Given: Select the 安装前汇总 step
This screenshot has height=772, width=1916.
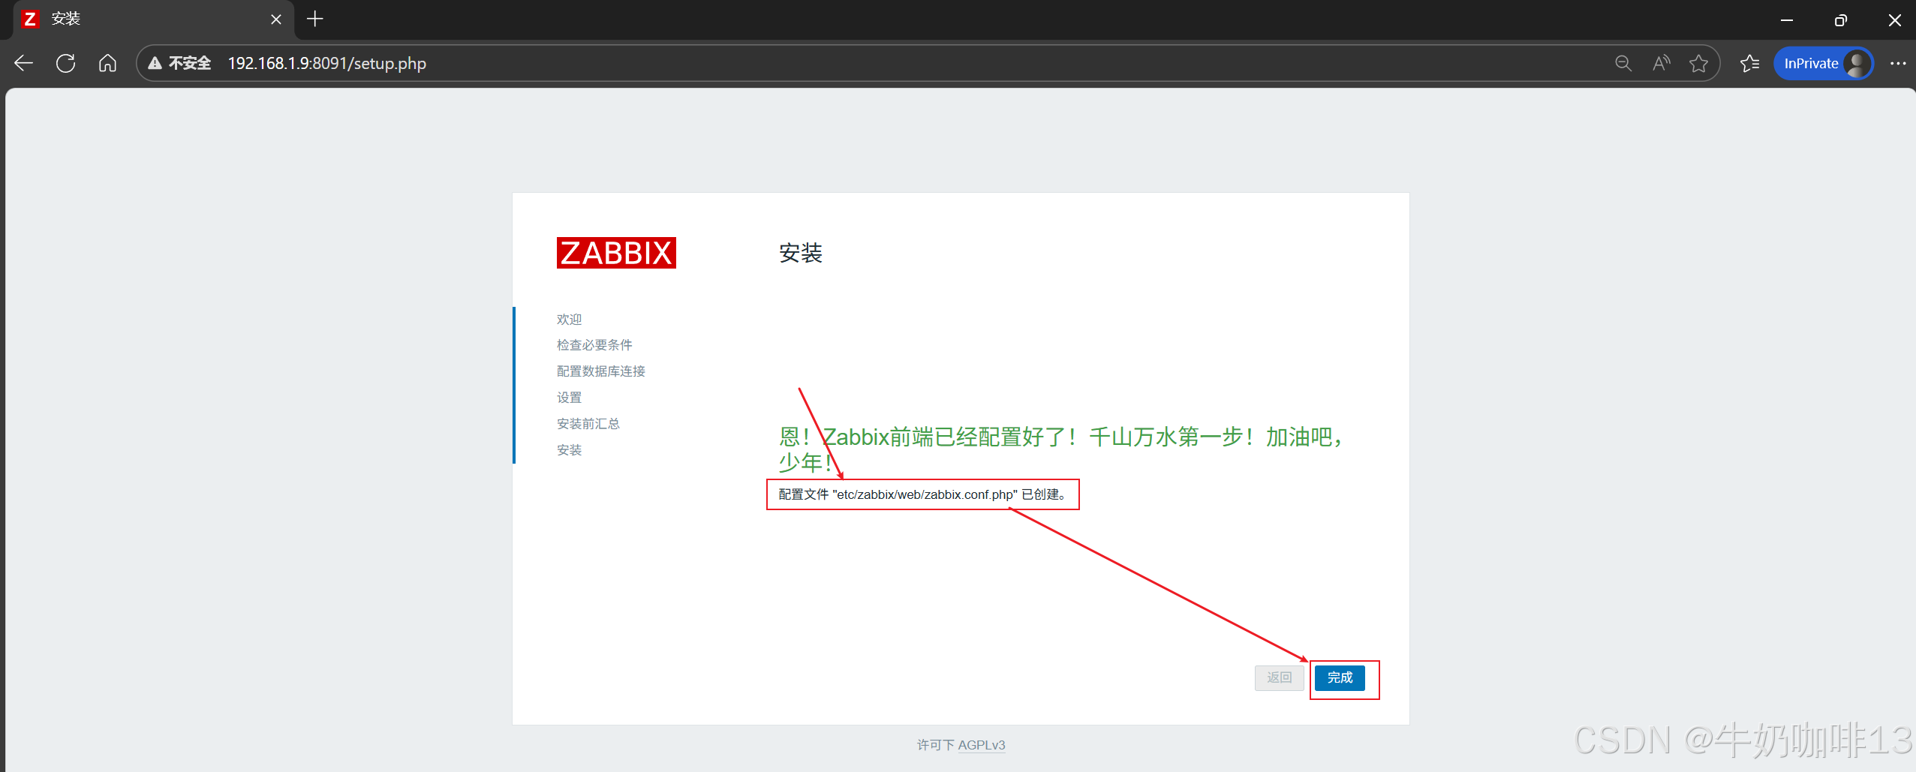Looking at the screenshot, I should (x=588, y=424).
